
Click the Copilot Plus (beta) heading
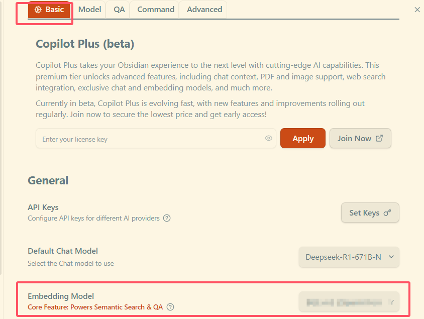pos(85,44)
